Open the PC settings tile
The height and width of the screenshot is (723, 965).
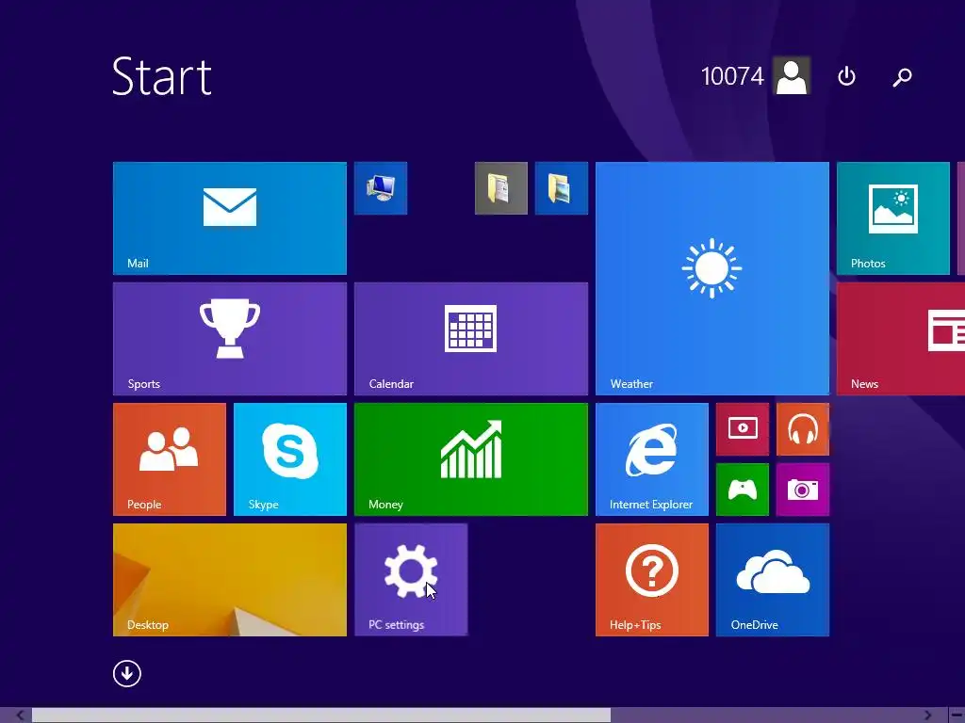pyautogui.click(x=411, y=580)
